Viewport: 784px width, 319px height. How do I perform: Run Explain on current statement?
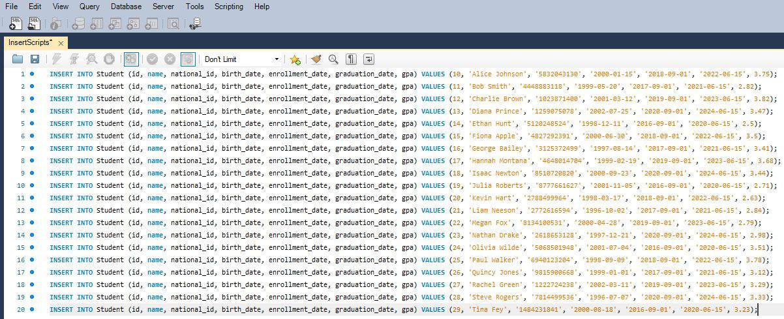click(x=92, y=59)
